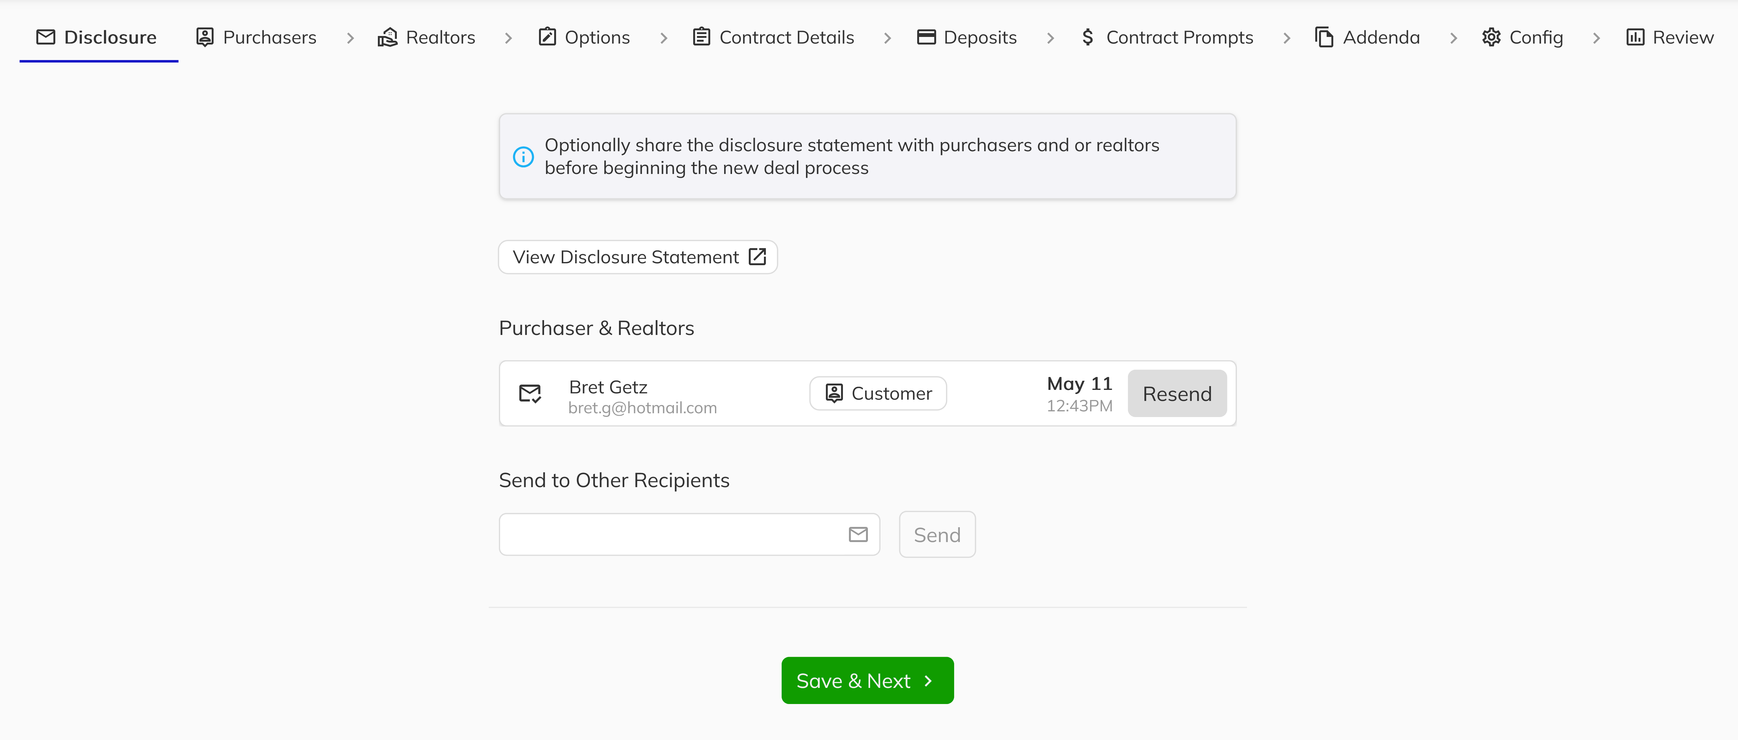Click the Purchaser & Realtors heading

(x=596, y=328)
